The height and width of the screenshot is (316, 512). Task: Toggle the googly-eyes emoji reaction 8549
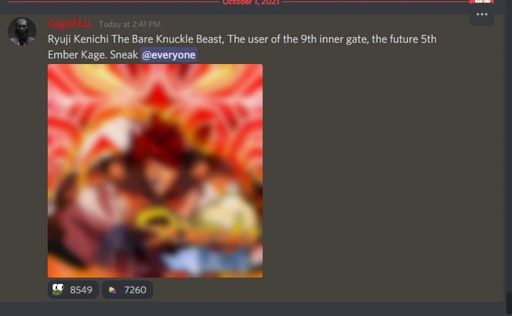73,290
